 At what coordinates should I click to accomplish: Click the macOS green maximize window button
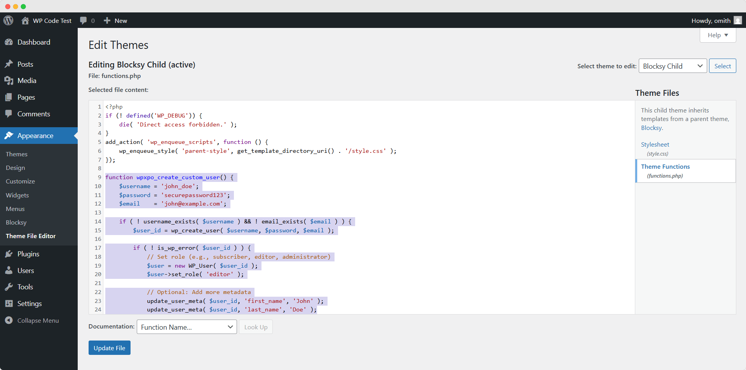pos(23,7)
